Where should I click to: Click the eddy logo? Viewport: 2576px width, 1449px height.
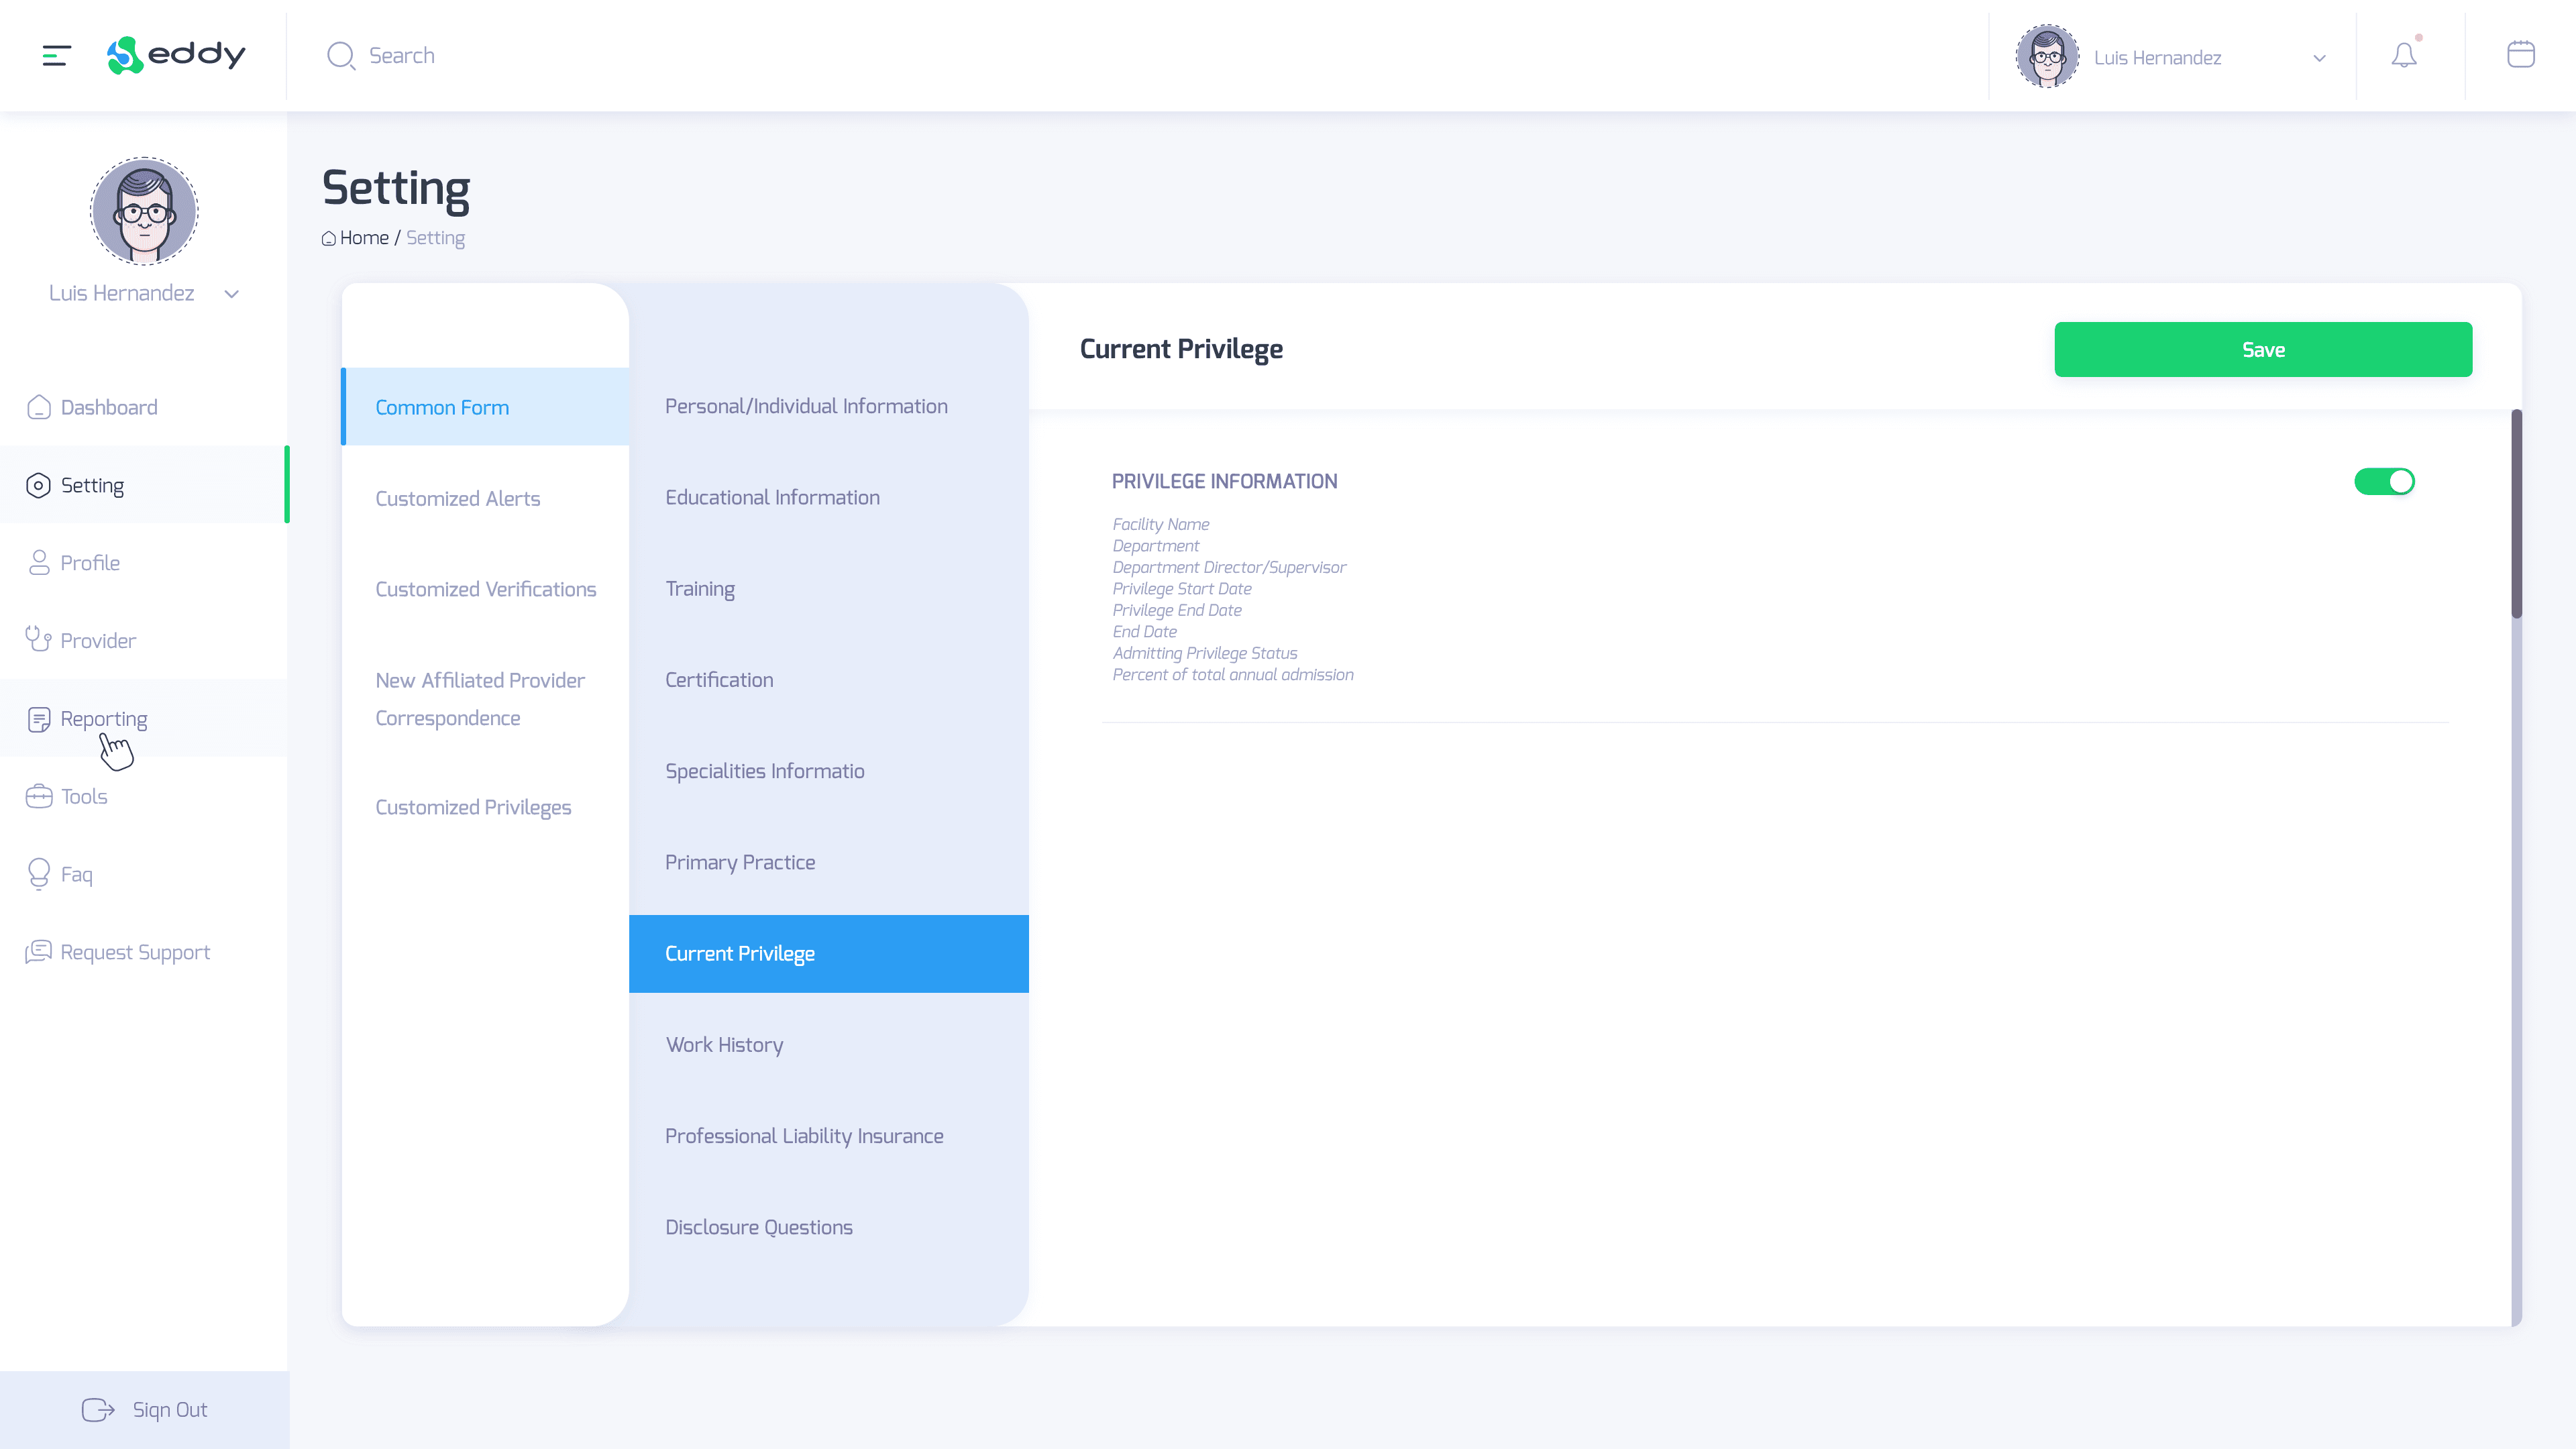click(x=176, y=55)
